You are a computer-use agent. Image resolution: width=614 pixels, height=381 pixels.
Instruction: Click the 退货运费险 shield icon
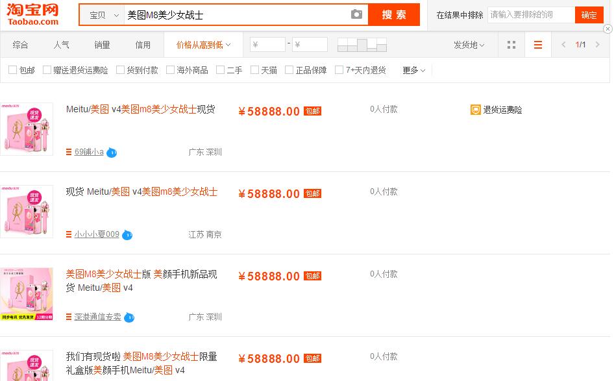[475, 110]
